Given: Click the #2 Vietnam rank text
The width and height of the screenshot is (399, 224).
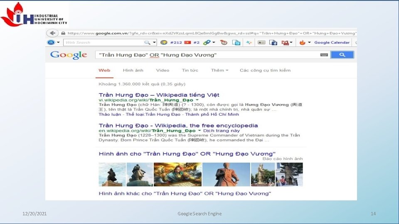Looking at the screenshot, I should [x=197, y=42].
